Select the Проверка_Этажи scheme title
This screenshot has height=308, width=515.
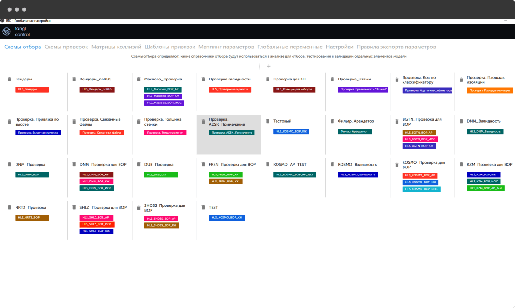coord(354,79)
